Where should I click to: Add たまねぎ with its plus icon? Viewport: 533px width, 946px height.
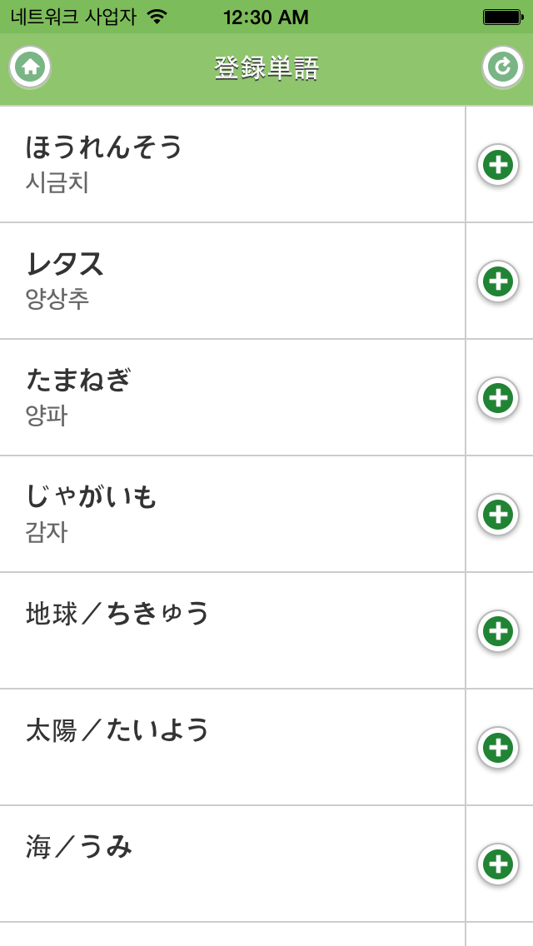coord(498,398)
